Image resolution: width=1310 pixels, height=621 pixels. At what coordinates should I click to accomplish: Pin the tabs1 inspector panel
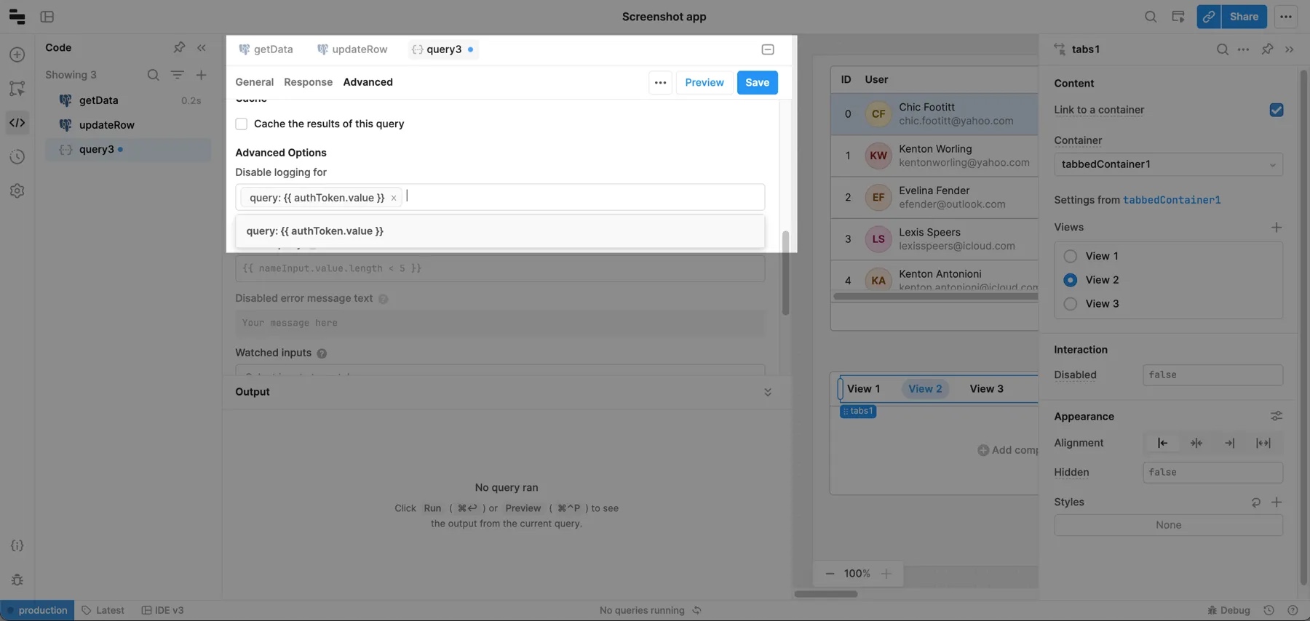(1267, 49)
